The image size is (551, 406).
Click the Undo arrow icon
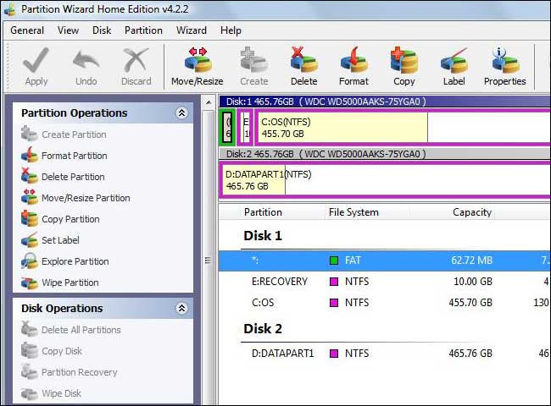pyautogui.click(x=86, y=61)
